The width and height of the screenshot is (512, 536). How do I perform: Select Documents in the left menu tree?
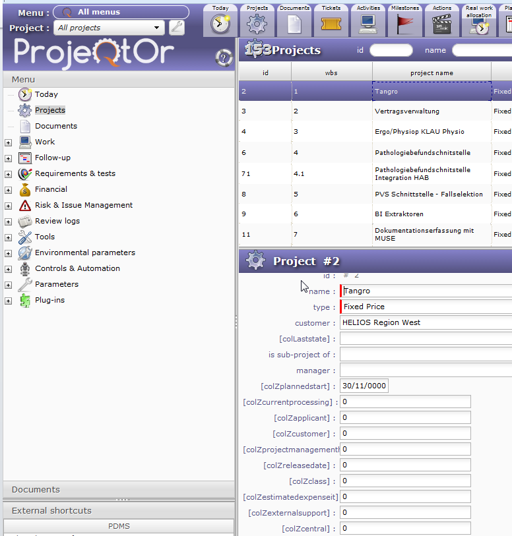(56, 126)
